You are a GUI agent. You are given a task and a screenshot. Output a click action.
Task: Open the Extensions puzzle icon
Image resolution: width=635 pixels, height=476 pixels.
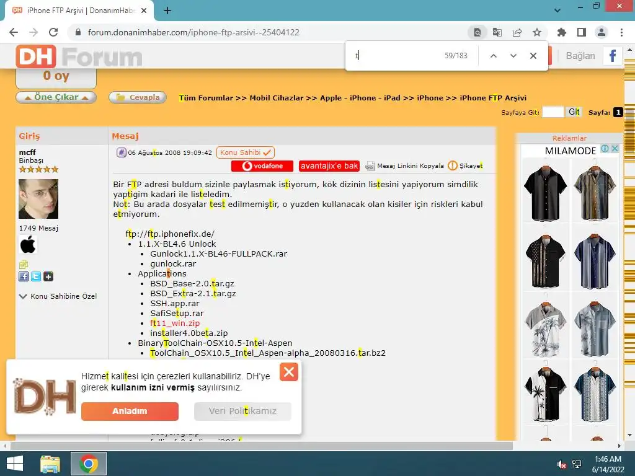[562, 32]
